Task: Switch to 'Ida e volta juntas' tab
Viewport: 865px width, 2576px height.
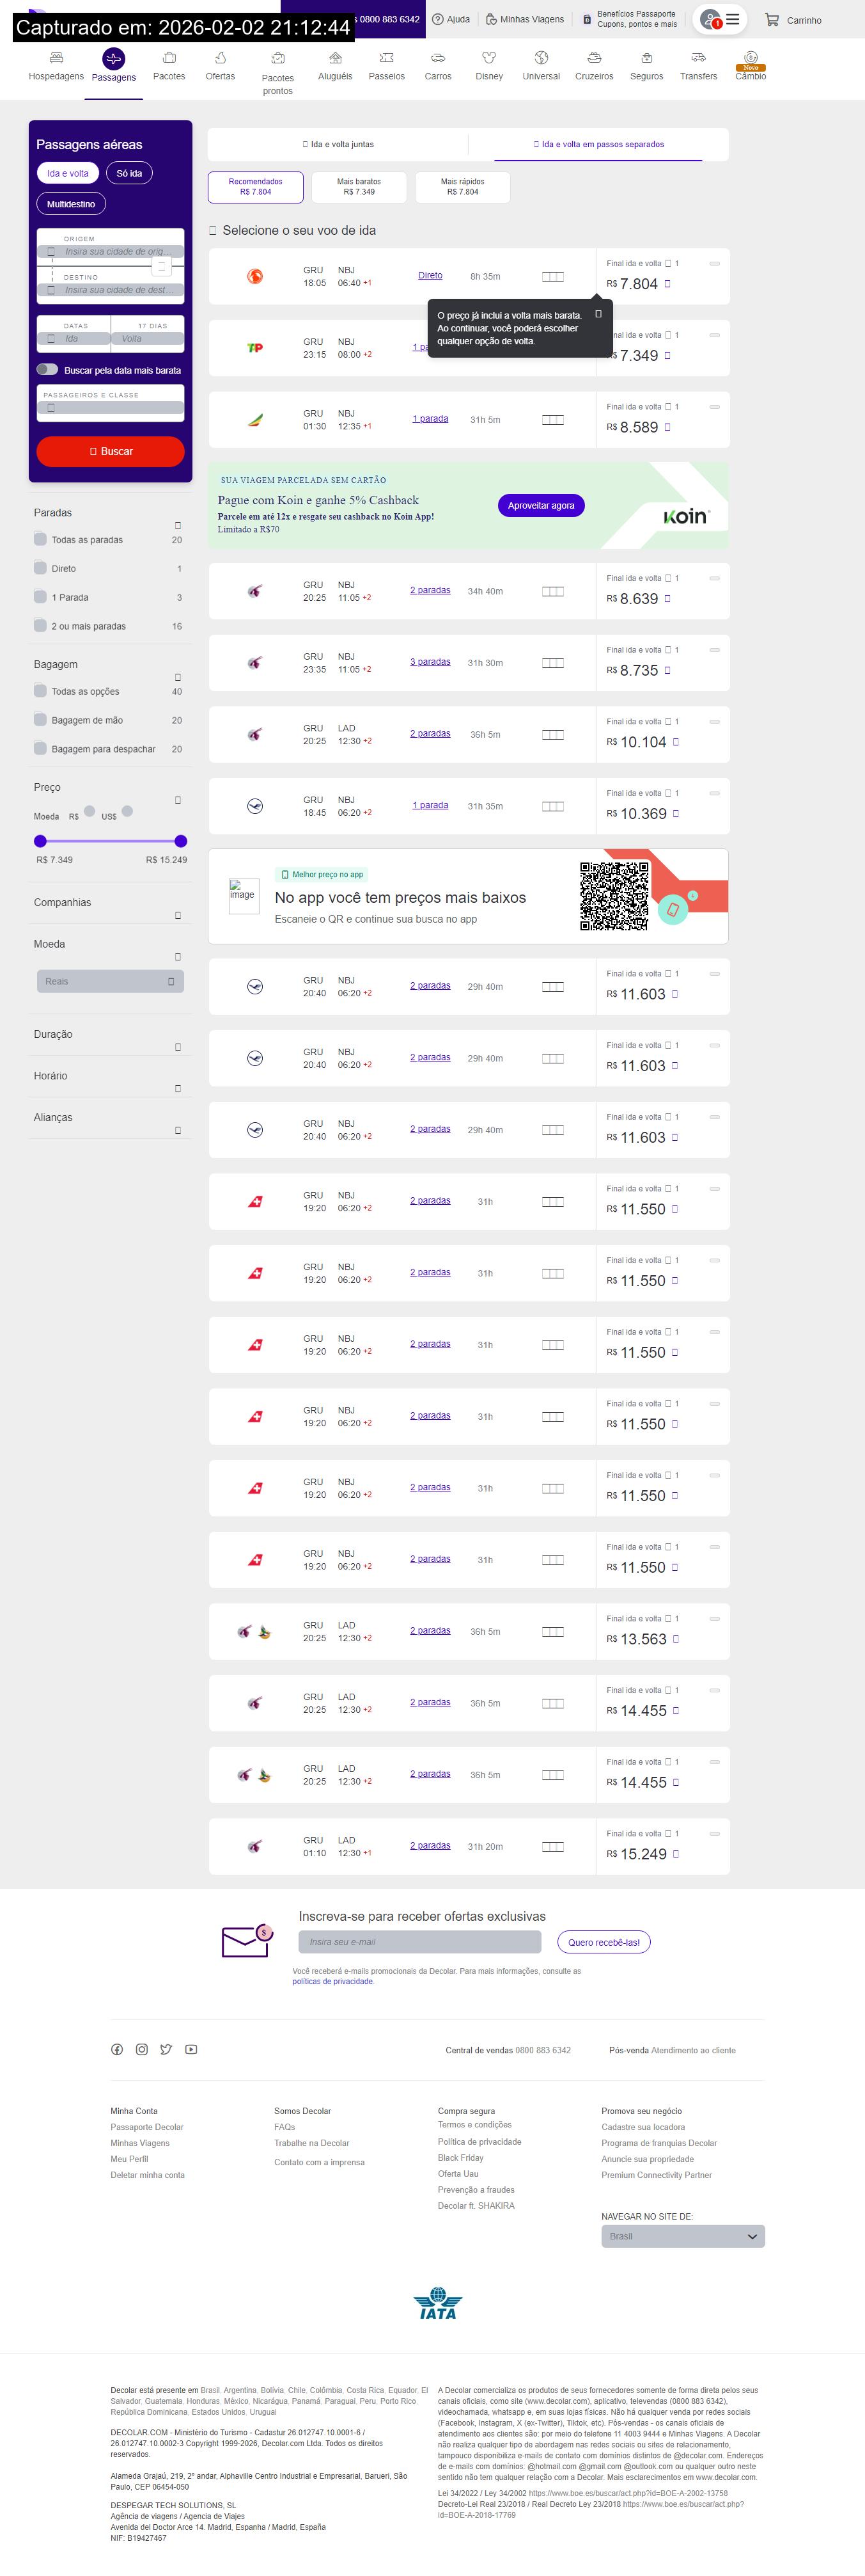Action: pos(338,144)
